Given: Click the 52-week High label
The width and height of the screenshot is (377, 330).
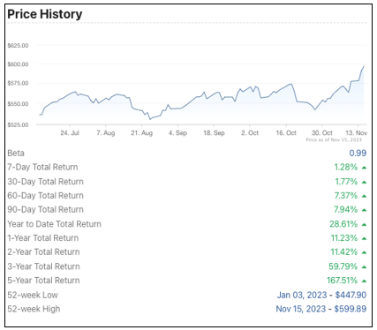Looking at the screenshot, I should pyautogui.click(x=34, y=309).
